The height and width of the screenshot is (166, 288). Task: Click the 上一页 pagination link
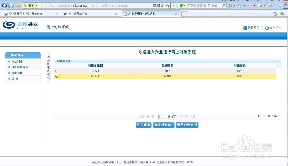coord(150,117)
